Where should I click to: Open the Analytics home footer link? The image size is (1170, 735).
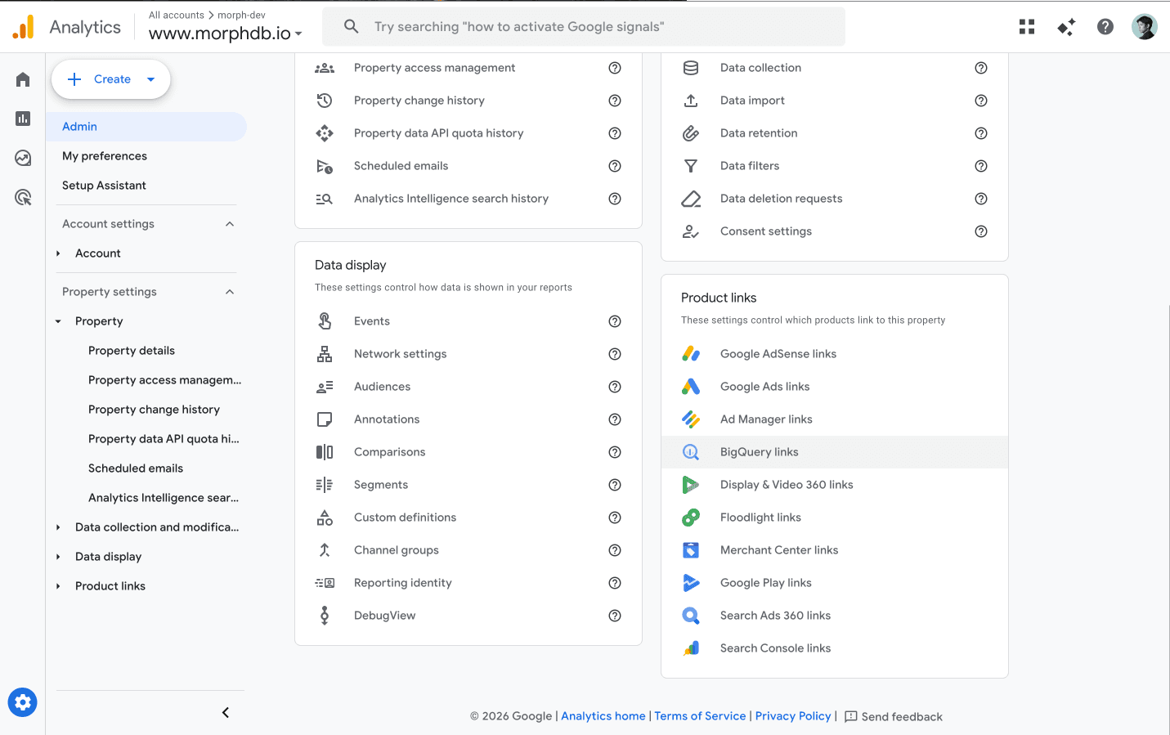pyautogui.click(x=603, y=716)
